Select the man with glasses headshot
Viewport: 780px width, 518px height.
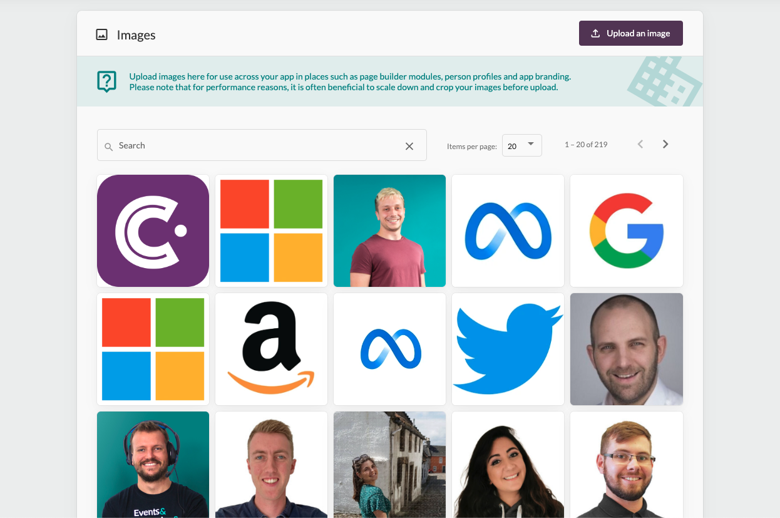pos(626,465)
